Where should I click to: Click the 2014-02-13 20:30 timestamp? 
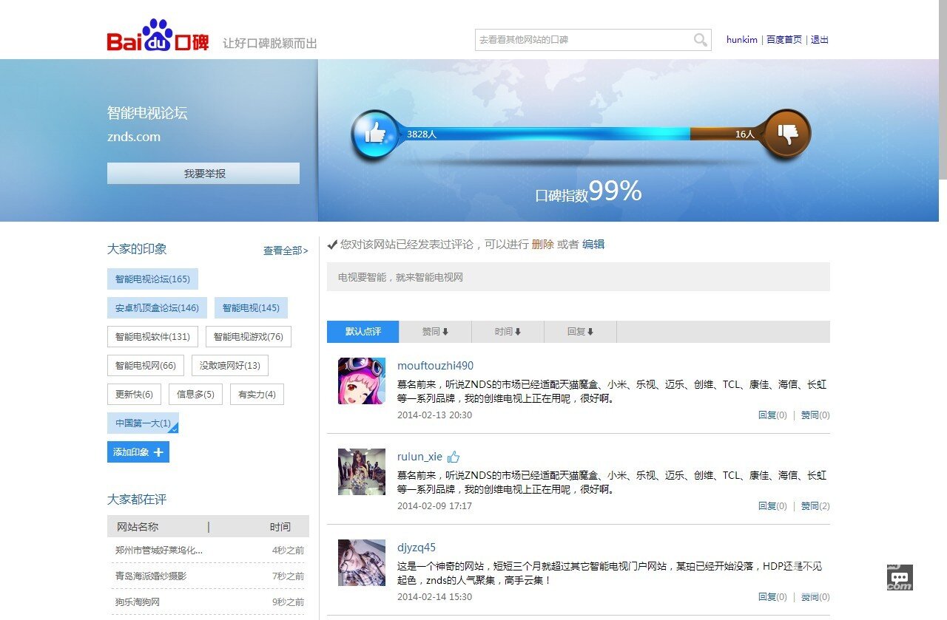pyautogui.click(x=434, y=415)
